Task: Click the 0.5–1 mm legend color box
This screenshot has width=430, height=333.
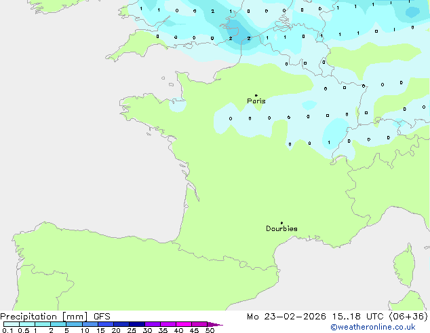Action: click(x=27, y=324)
